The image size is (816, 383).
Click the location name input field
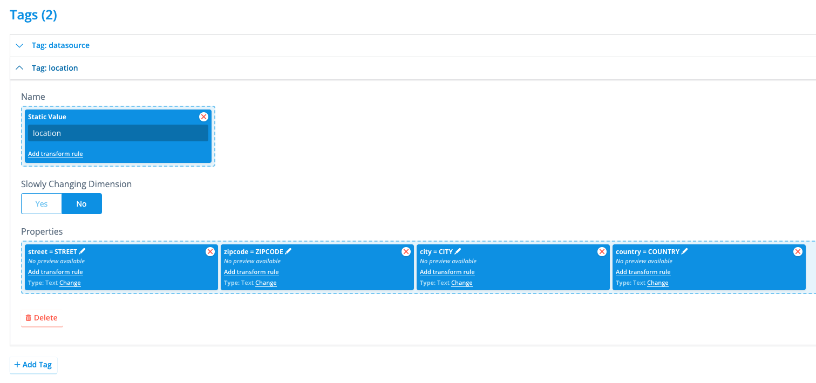pos(118,133)
